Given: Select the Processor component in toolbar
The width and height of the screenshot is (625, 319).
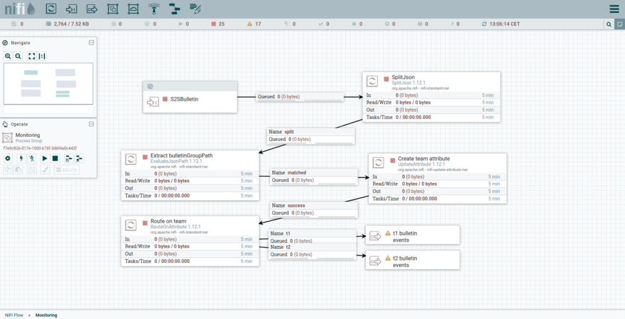Looking at the screenshot, I should click(51, 9).
